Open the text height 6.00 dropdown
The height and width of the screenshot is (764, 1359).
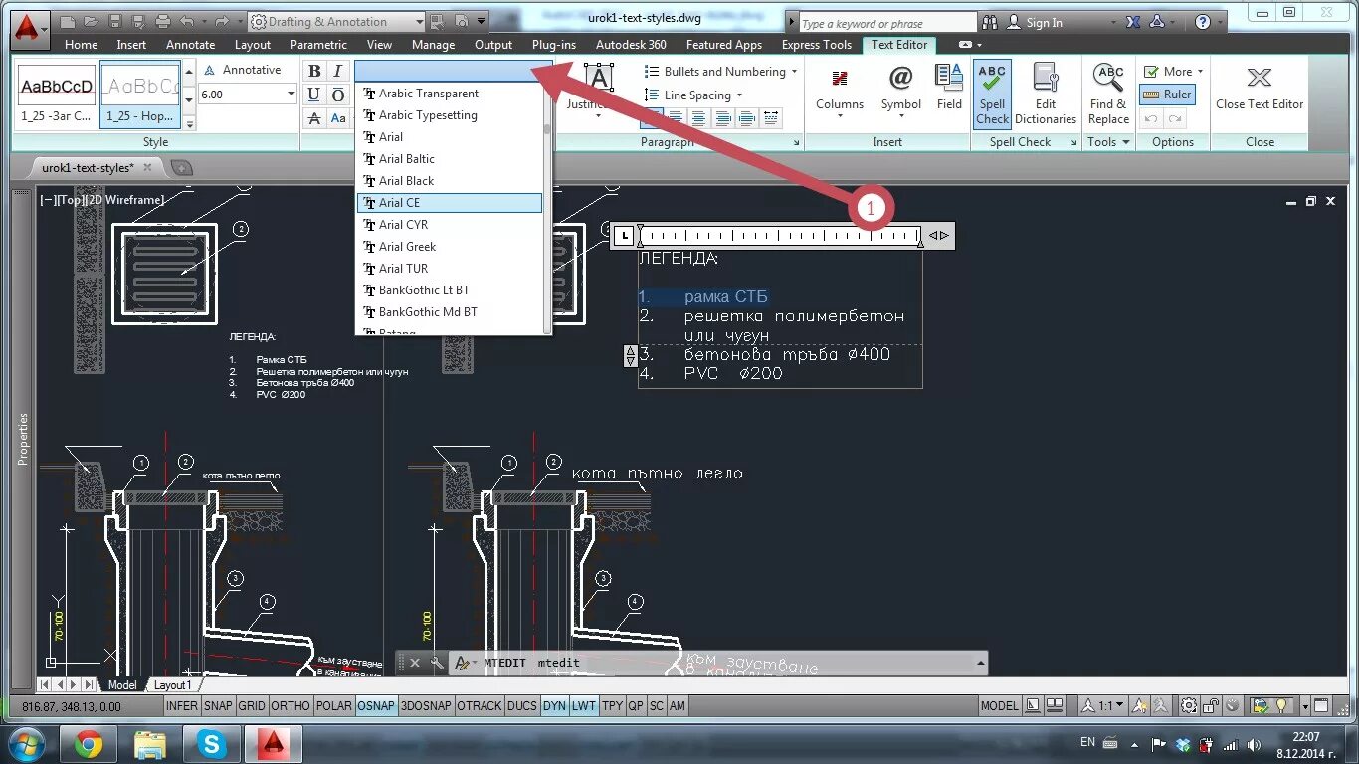291,94
